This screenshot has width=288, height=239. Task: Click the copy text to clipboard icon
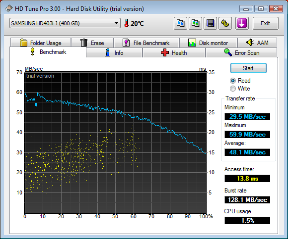[180, 23]
